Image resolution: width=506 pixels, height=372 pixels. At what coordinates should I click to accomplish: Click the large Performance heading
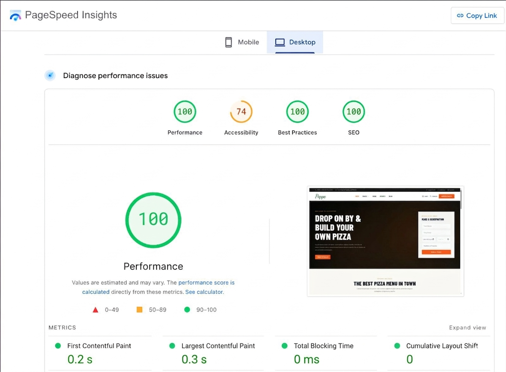pos(153,266)
